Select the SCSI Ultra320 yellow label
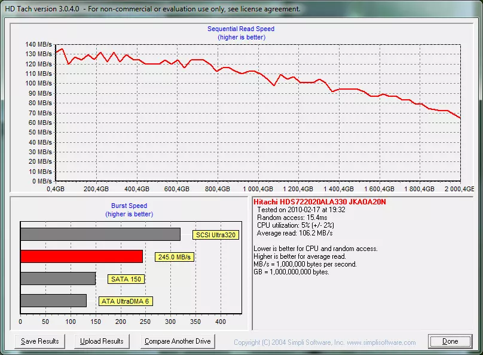 [215, 235]
